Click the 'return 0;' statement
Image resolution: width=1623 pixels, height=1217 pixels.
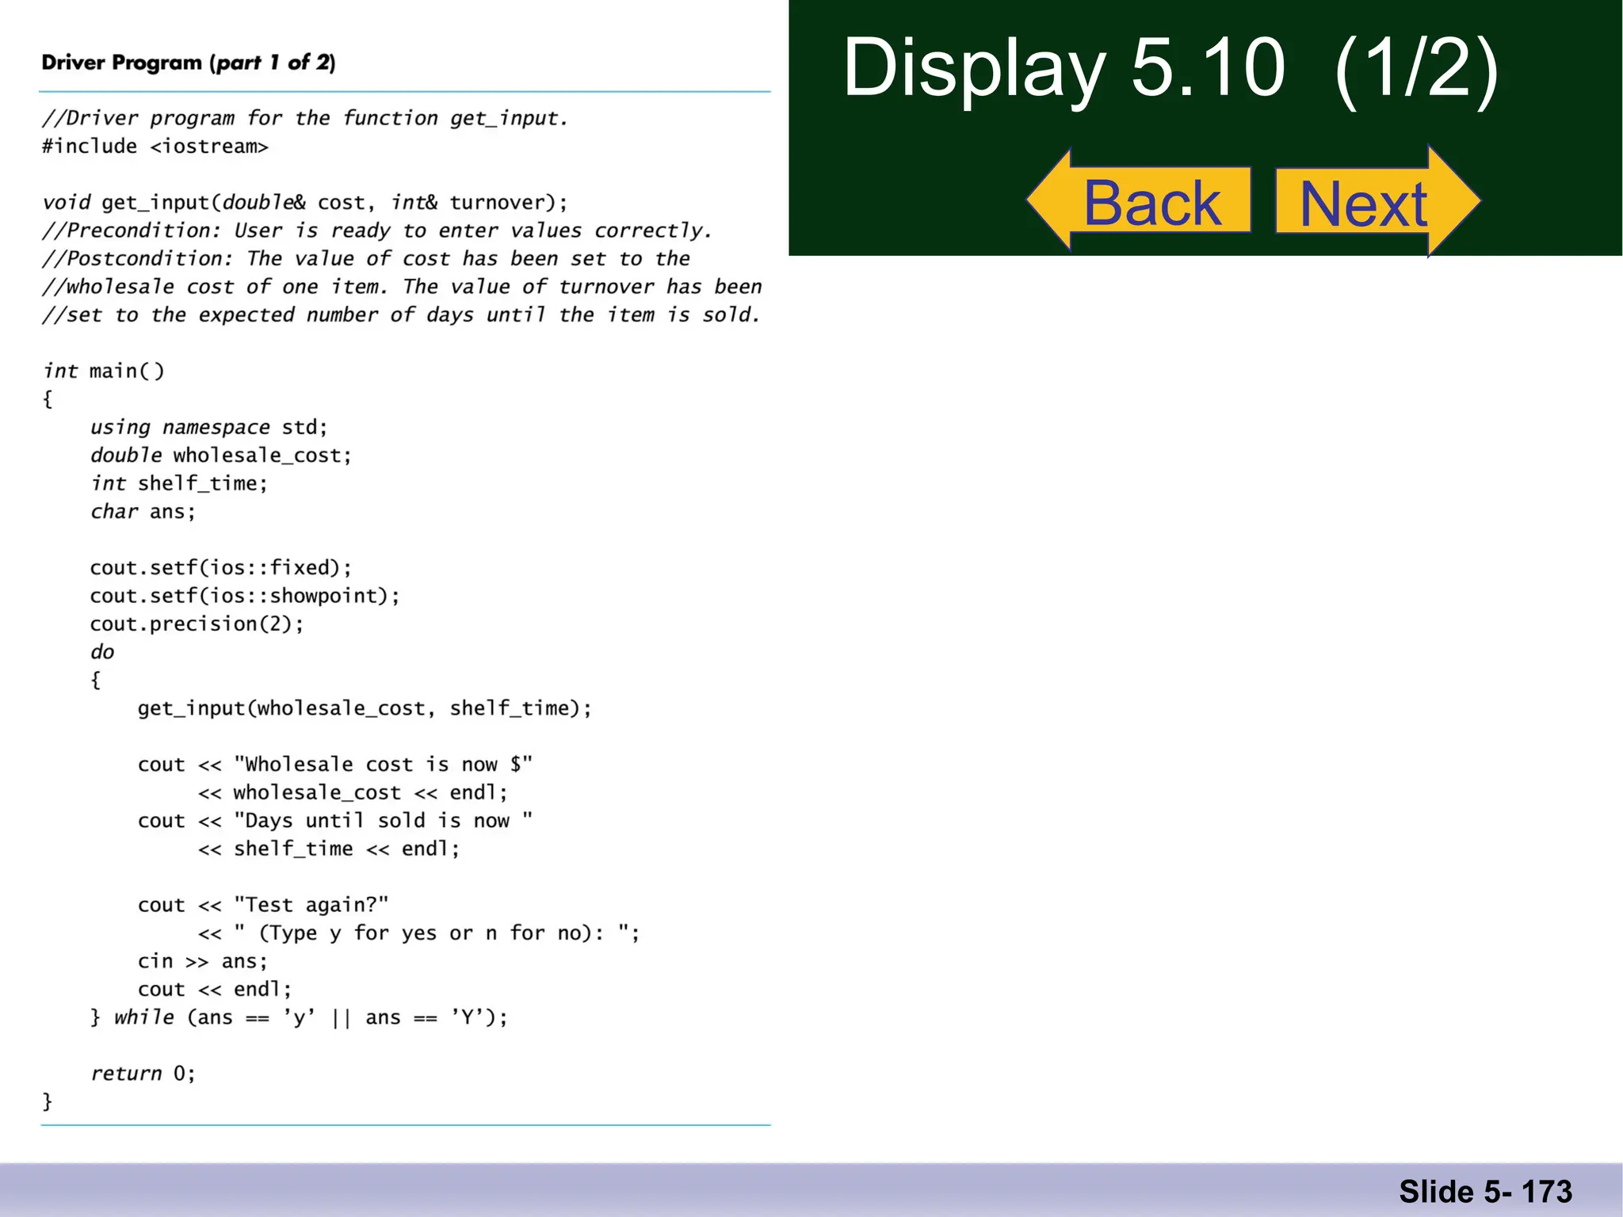pos(143,1074)
